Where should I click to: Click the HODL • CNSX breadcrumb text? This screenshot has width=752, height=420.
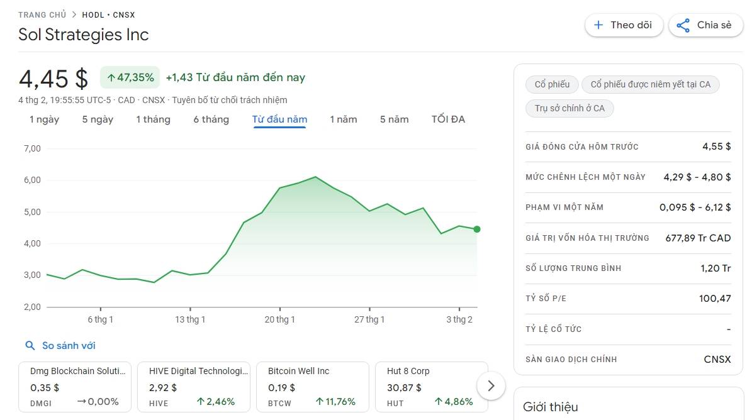coord(108,15)
